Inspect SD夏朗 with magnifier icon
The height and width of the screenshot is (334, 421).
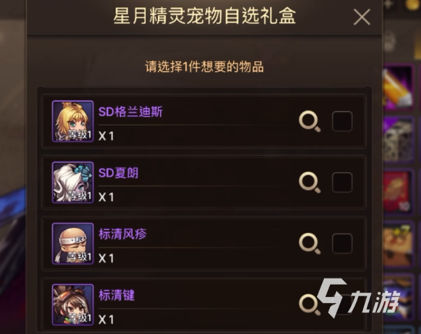tap(310, 183)
